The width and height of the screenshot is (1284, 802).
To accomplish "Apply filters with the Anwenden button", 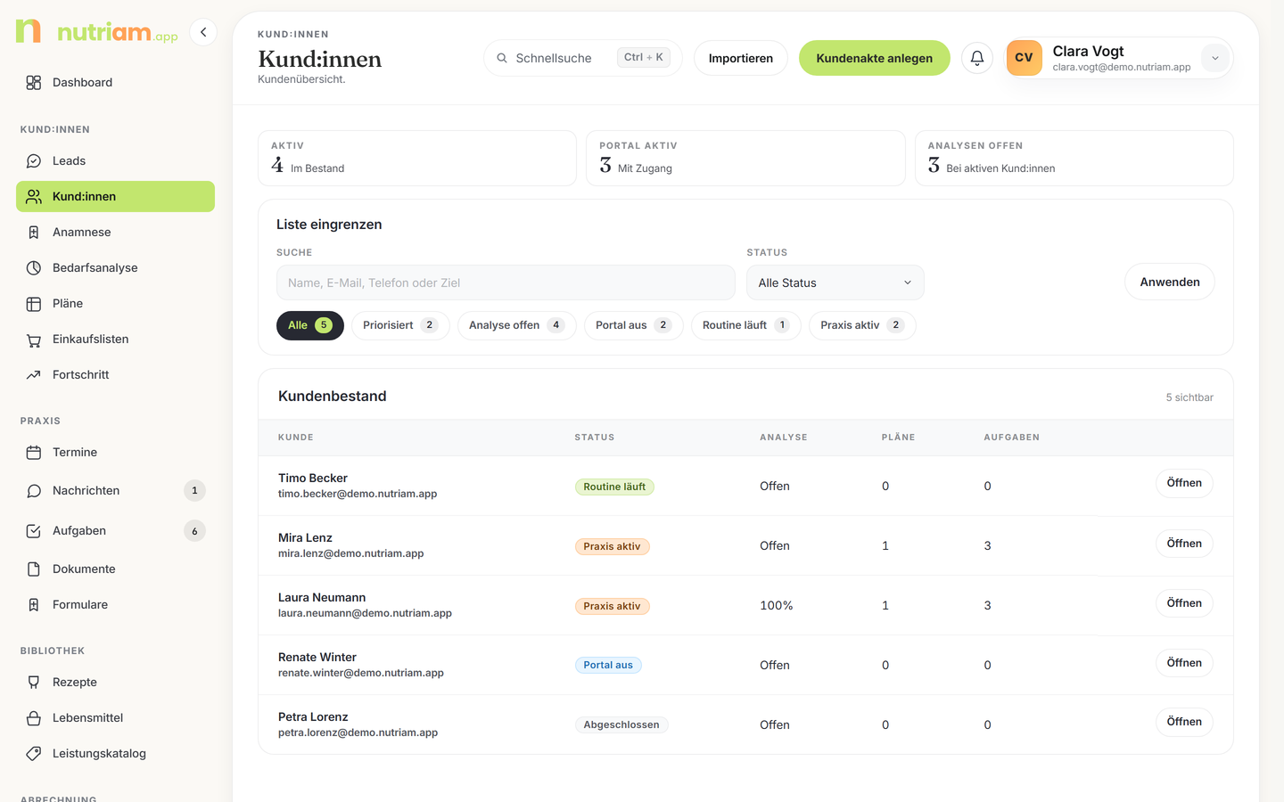I will (1170, 282).
